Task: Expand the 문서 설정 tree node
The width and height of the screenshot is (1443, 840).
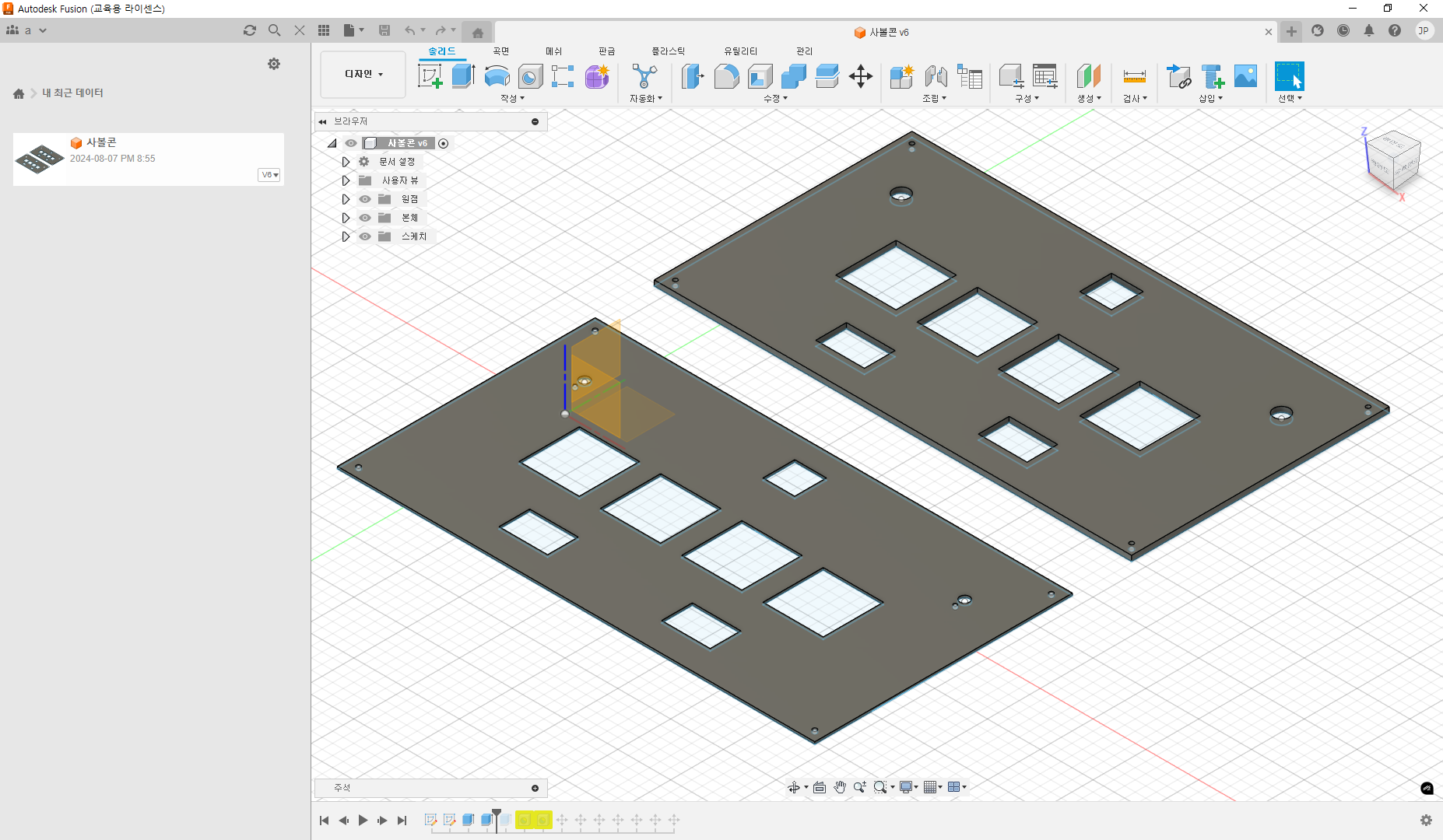Action: (x=346, y=162)
